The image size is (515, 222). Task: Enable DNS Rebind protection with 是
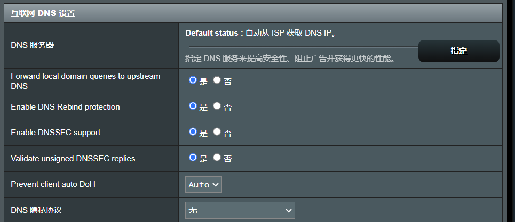point(193,106)
